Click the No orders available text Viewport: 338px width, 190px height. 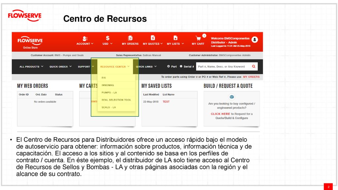pos(45,102)
